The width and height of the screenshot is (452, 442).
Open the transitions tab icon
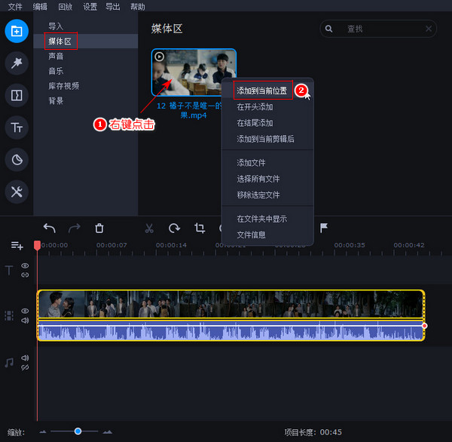pyautogui.click(x=17, y=95)
